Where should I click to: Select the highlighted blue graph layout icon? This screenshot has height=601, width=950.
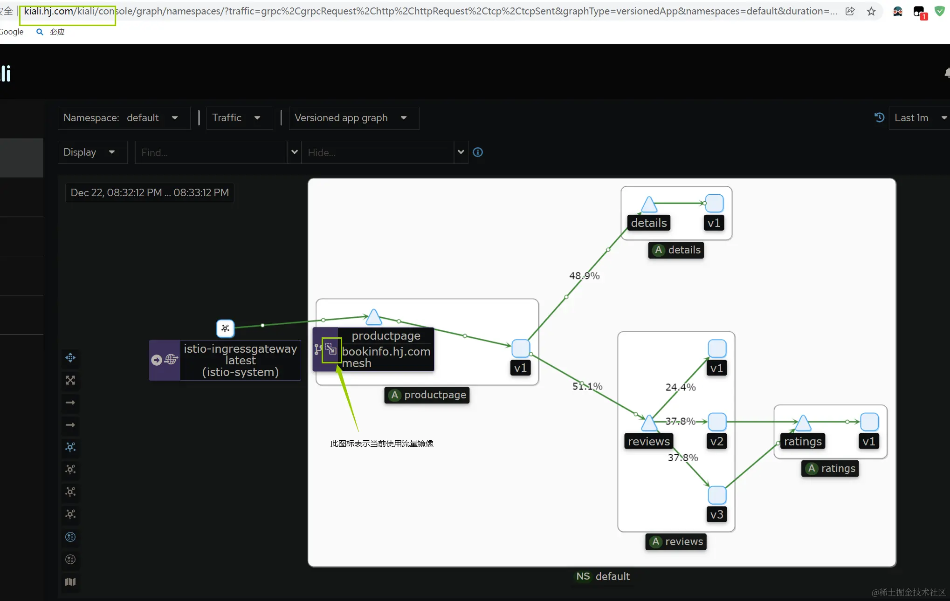[70, 447]
